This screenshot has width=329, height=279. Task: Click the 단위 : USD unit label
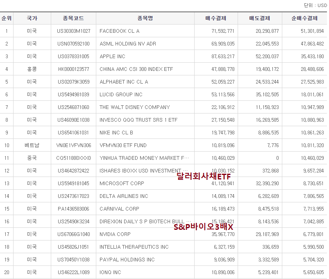pyautogui.click(x=315, y=5)
